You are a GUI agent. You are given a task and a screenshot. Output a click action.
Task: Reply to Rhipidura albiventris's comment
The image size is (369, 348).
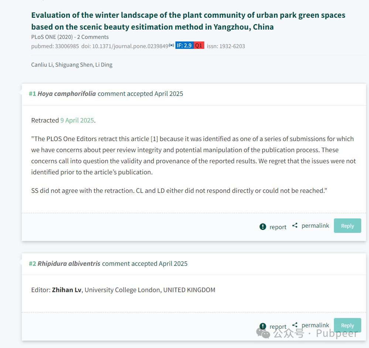click(347, 325)
